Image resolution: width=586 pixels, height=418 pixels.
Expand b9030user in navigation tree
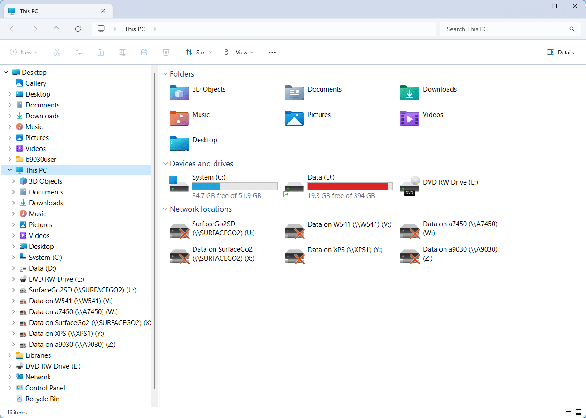pyautogui.click(x=10, y=159)
